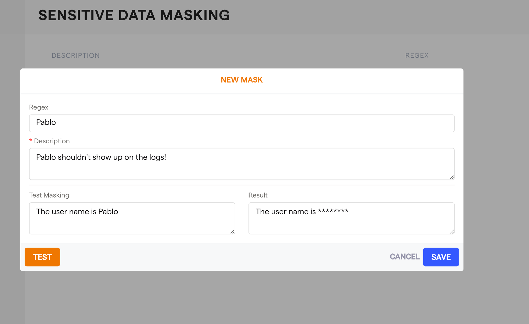Click the Result box resize handle

452,232
